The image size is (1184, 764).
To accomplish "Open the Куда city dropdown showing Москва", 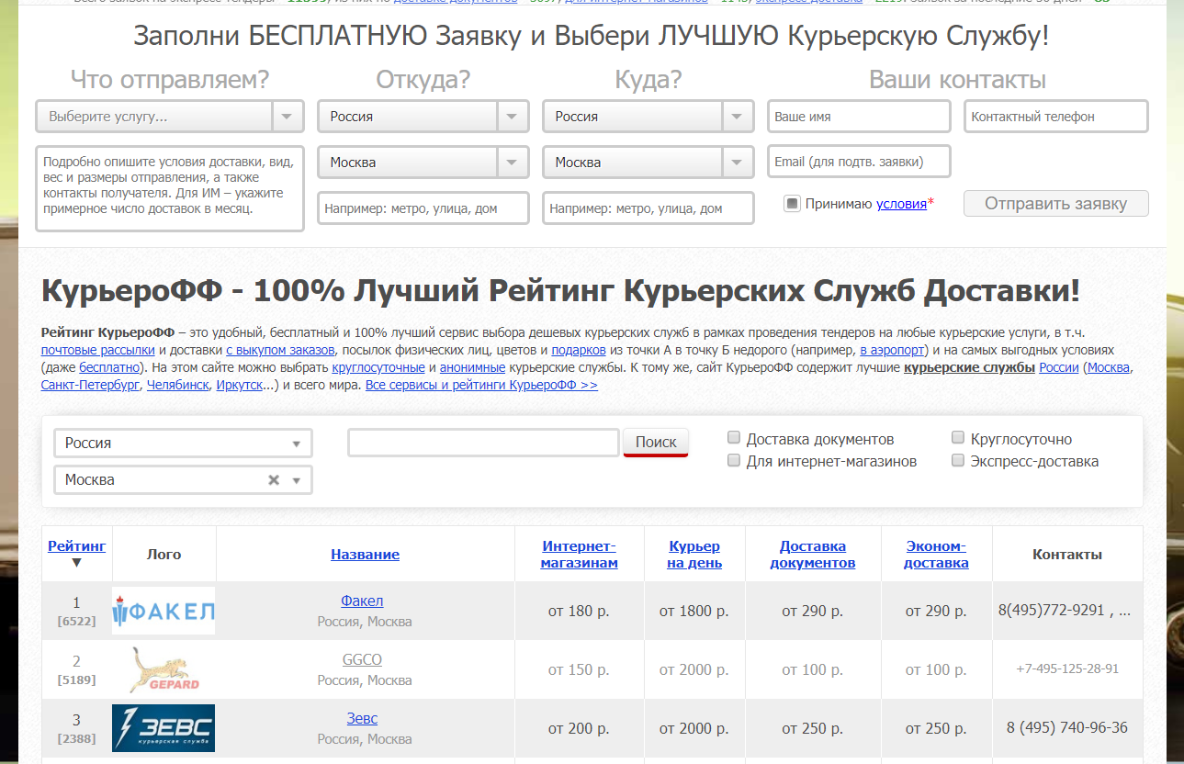I will [x=648, y=163].
